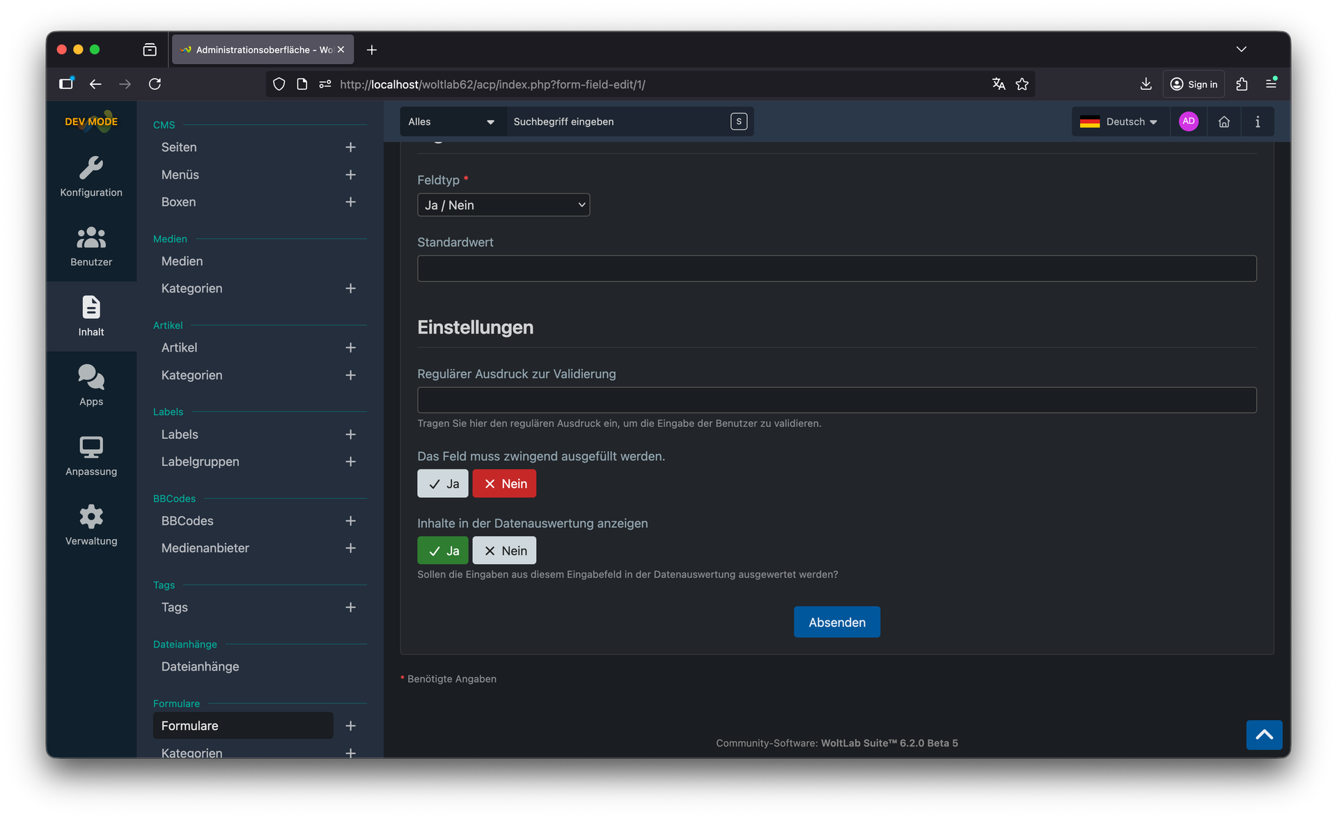Image resolution: width=1337 pixels, height=819 pixels.
Task: Open the Apps speech-bubble section
Action: pos(91,386)
